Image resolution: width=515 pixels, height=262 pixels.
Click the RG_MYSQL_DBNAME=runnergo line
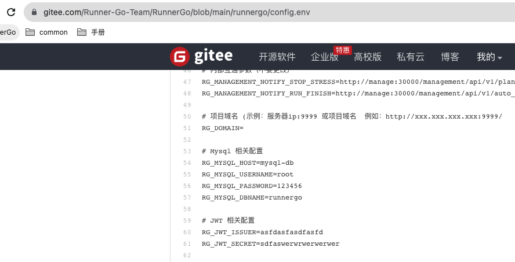tap(252, 198)
